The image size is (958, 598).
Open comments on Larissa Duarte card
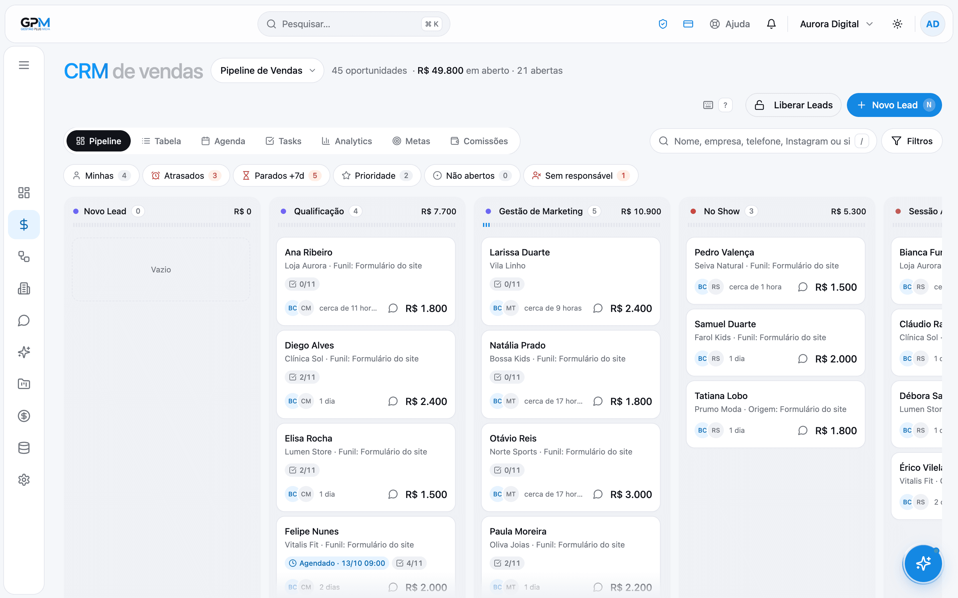pos(598,308)
